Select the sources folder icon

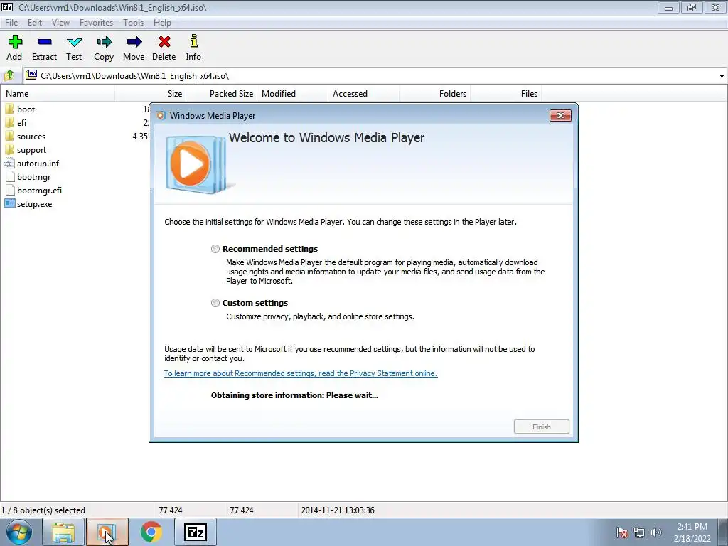9,136
